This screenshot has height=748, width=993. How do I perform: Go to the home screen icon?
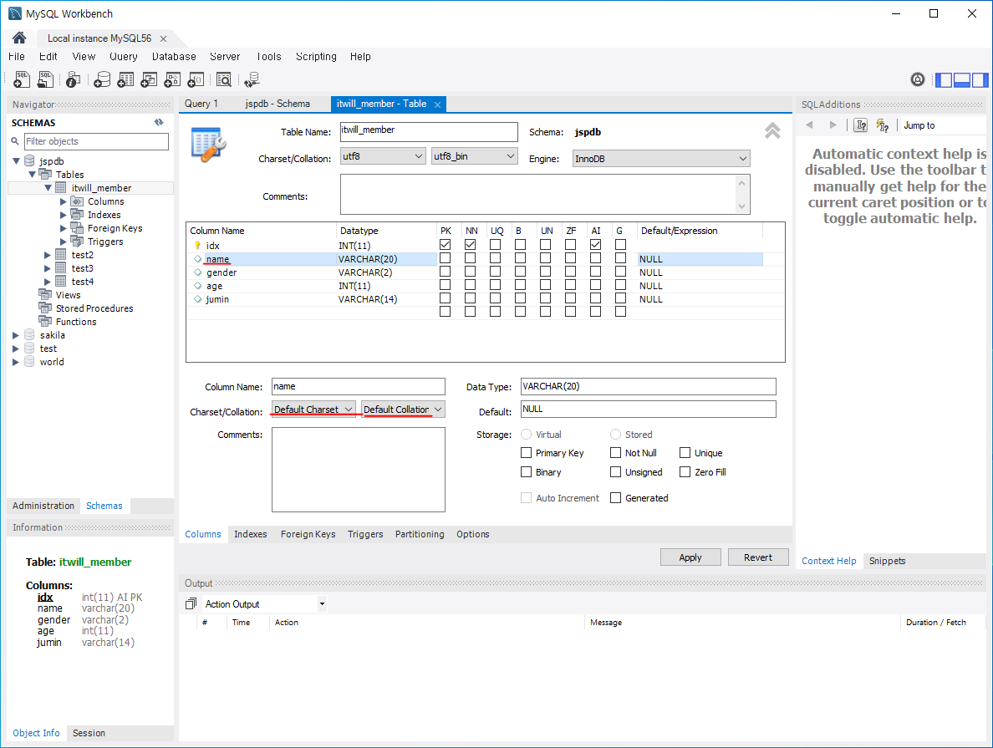coord(19,38)
